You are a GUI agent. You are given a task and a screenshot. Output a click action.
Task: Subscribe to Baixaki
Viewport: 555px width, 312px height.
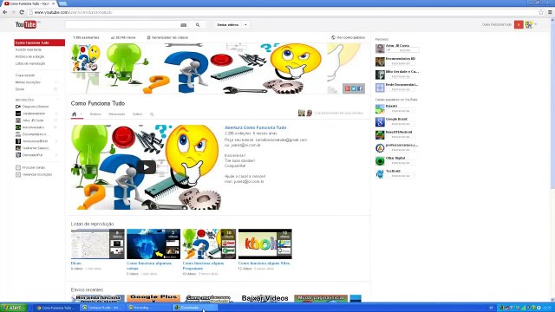(x=401, y=111)
